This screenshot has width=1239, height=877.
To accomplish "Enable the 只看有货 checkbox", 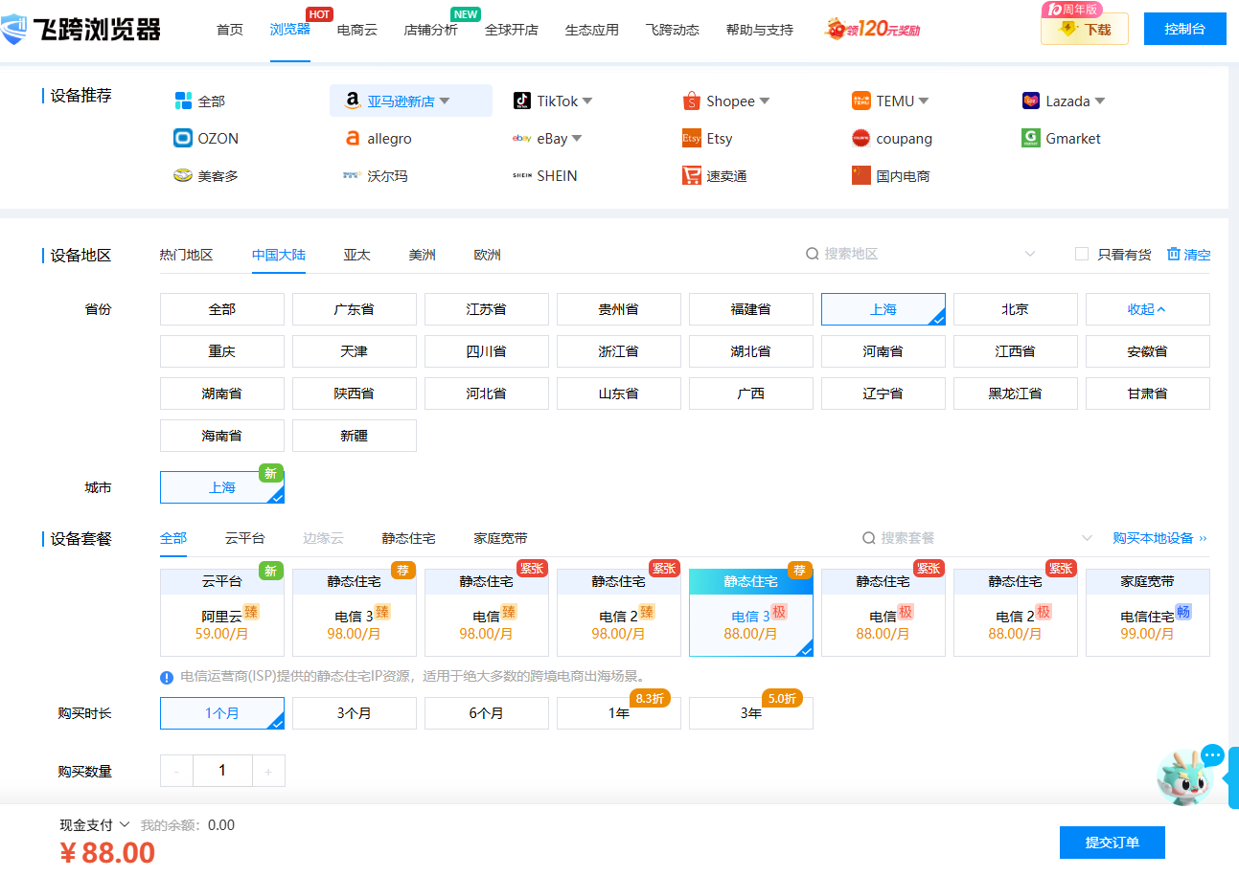I will click(x=1082, y=254).
